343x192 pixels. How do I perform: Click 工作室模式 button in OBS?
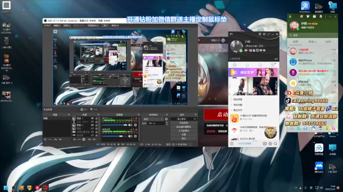(184, 131)
